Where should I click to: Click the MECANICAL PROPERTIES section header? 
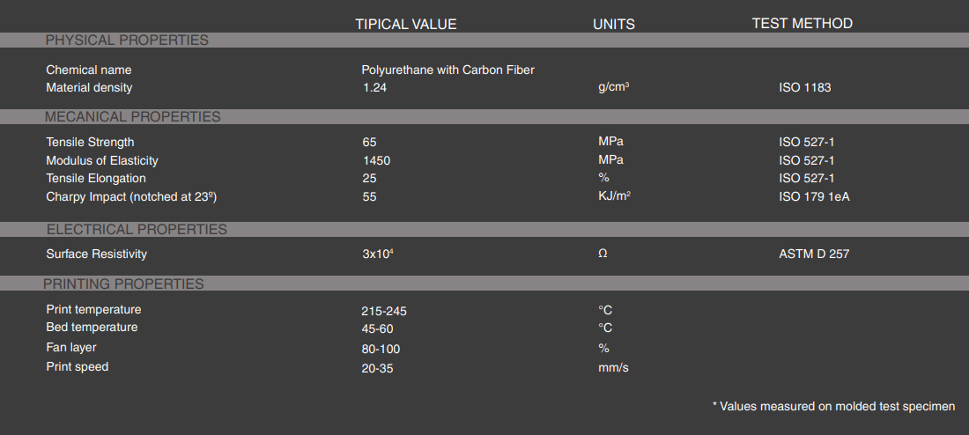click(132, 117)
